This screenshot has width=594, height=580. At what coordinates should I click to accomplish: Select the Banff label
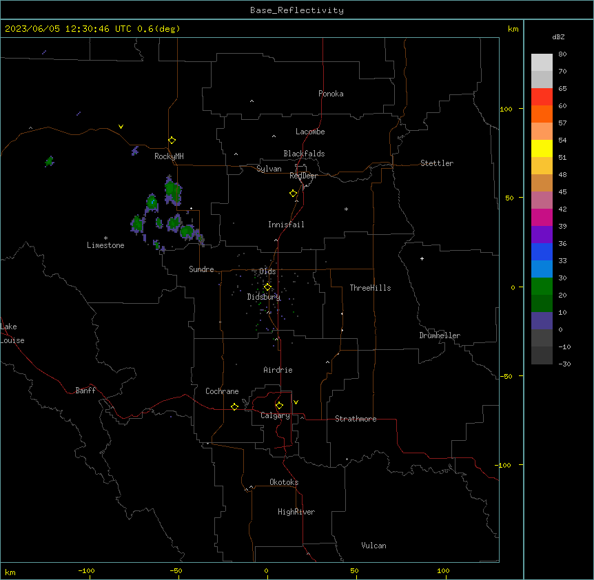[x=85, y=391]
